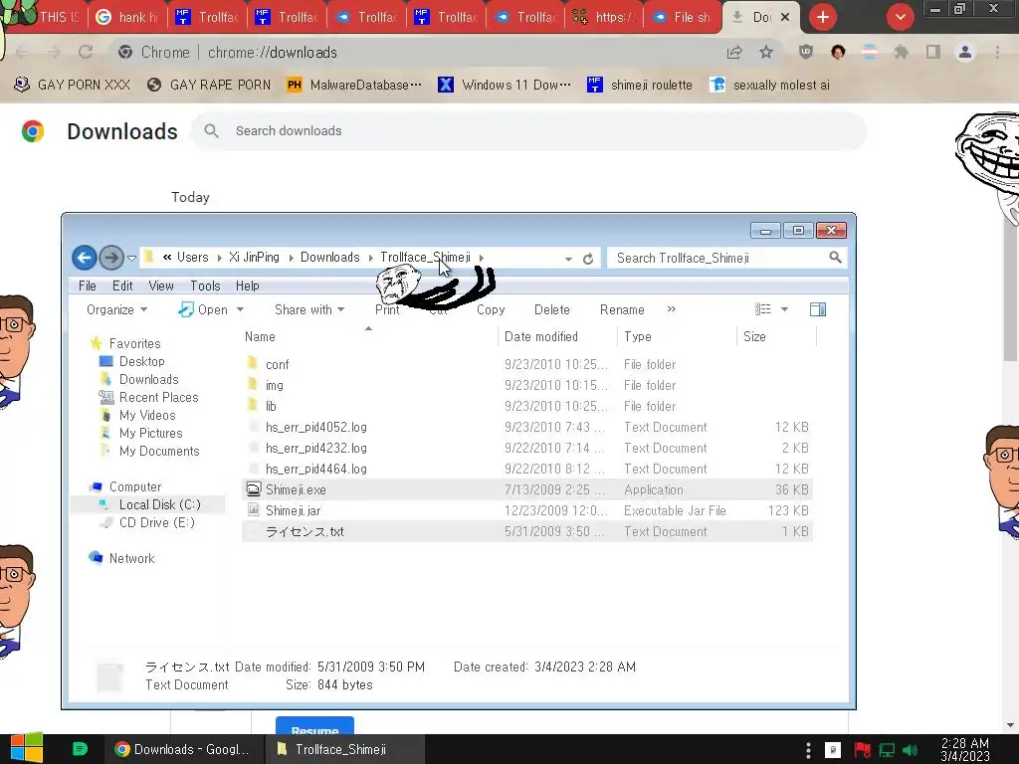Toggle Chrome side panel icon
This screenshot has height=764, width=1019.
[x=933, y=52]
